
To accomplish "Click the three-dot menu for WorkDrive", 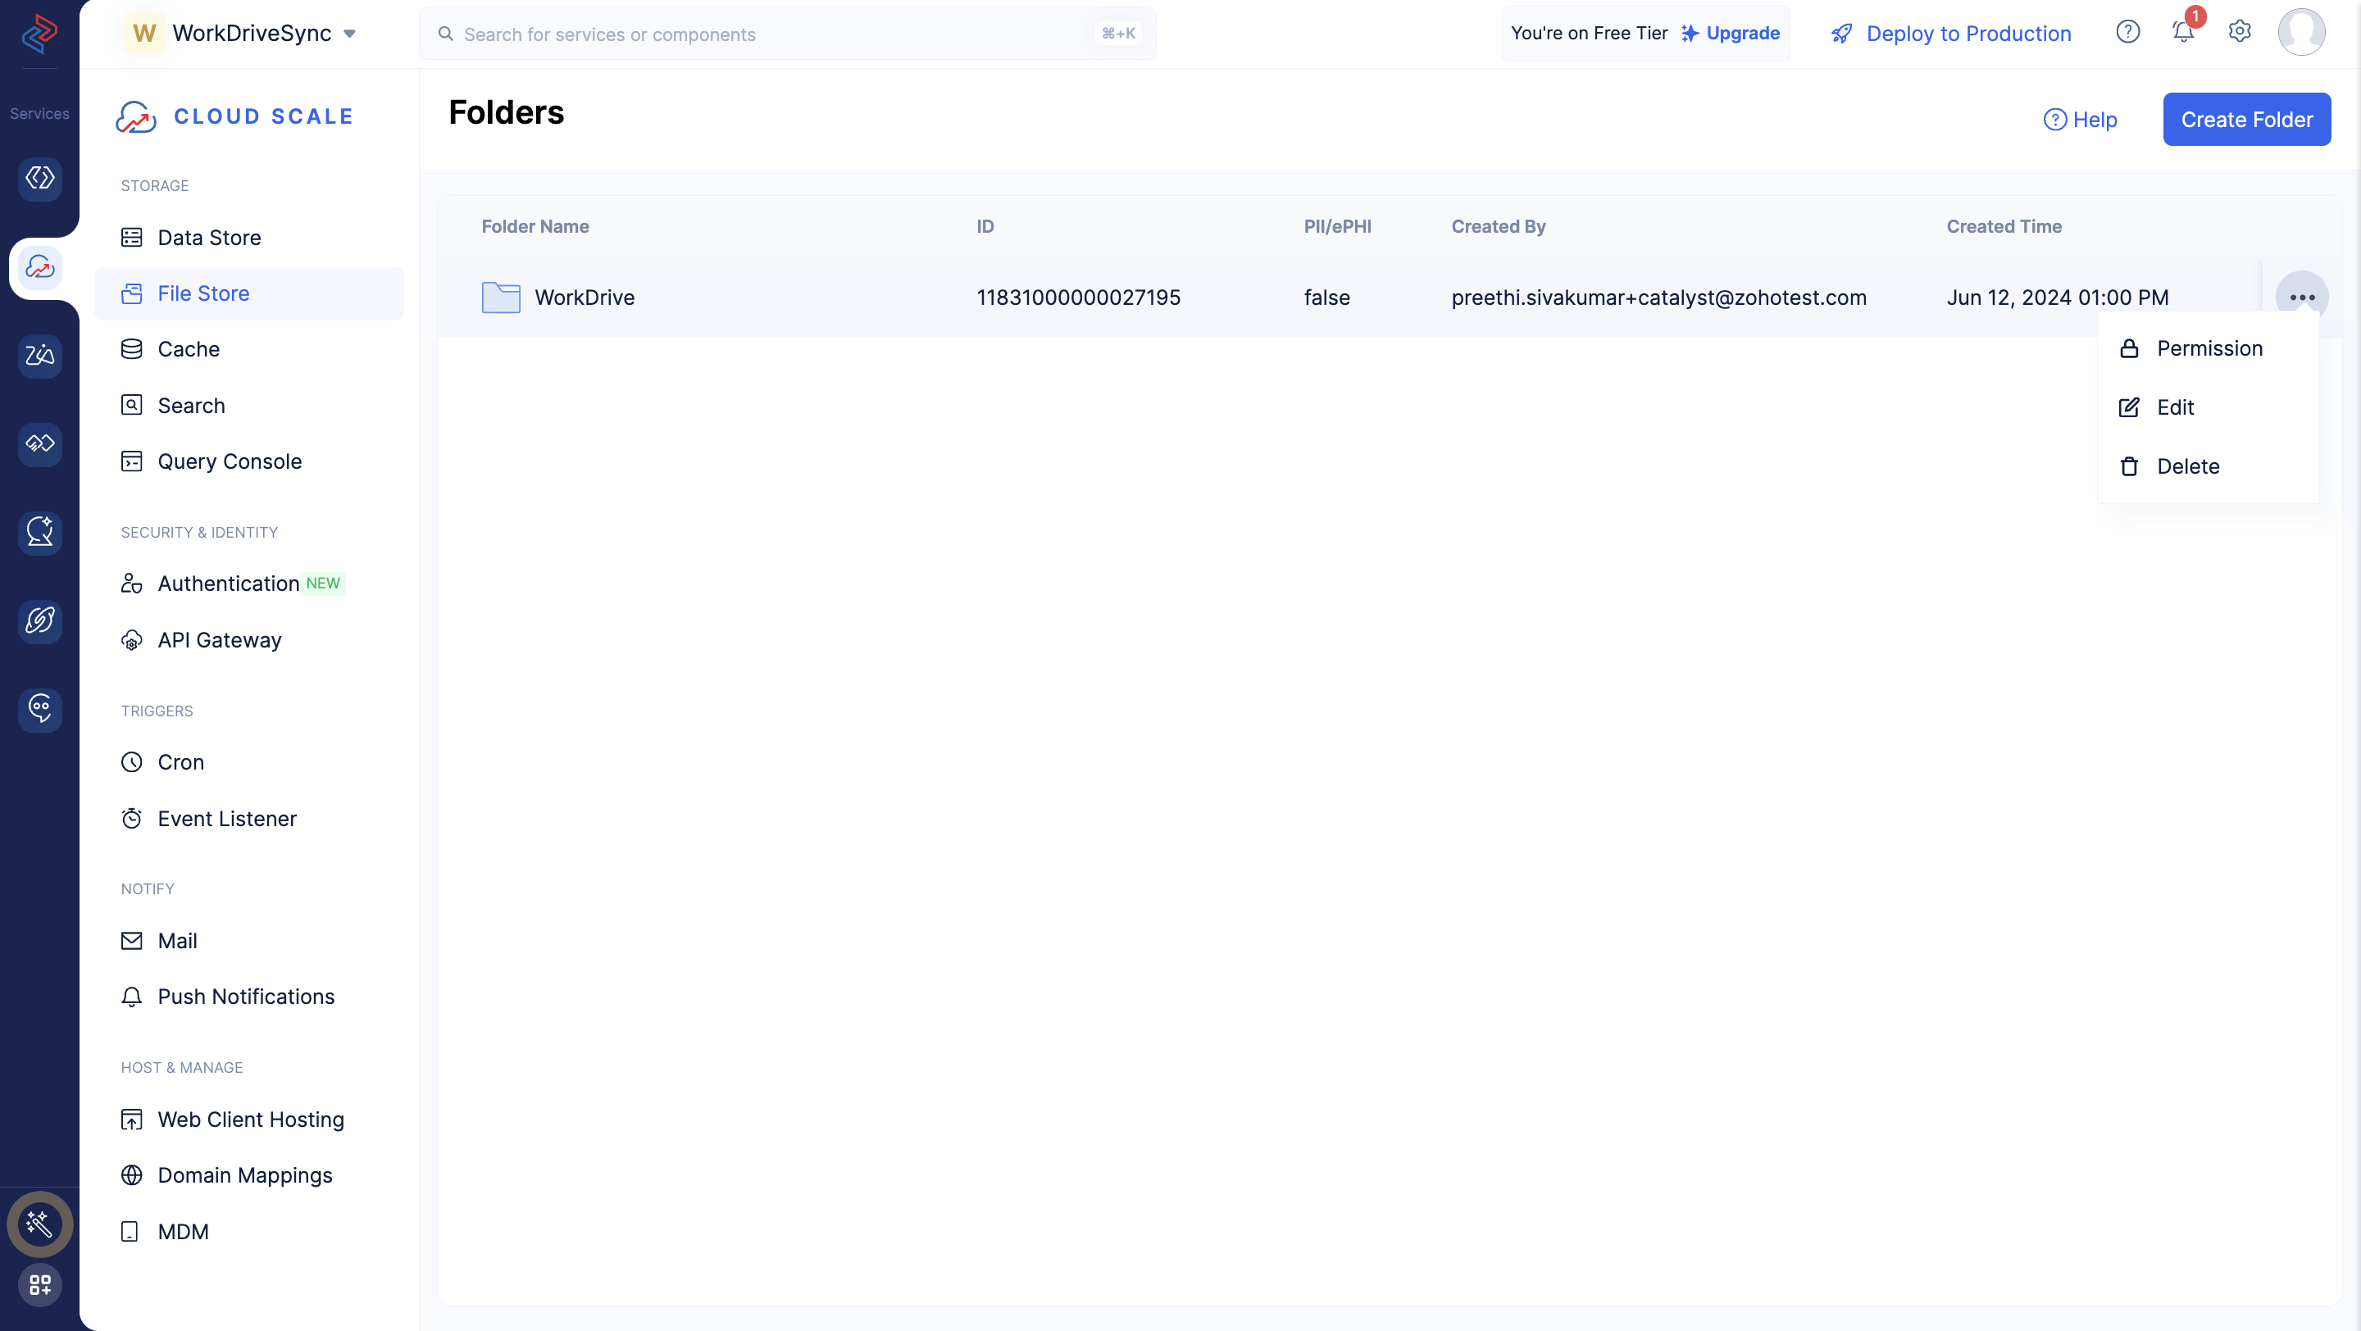I will [x=2303, y=297].
